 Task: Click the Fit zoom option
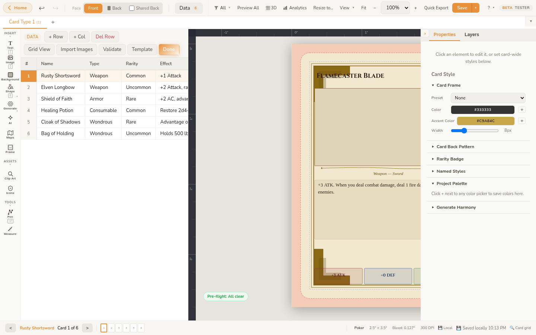[x=364, y=8]
